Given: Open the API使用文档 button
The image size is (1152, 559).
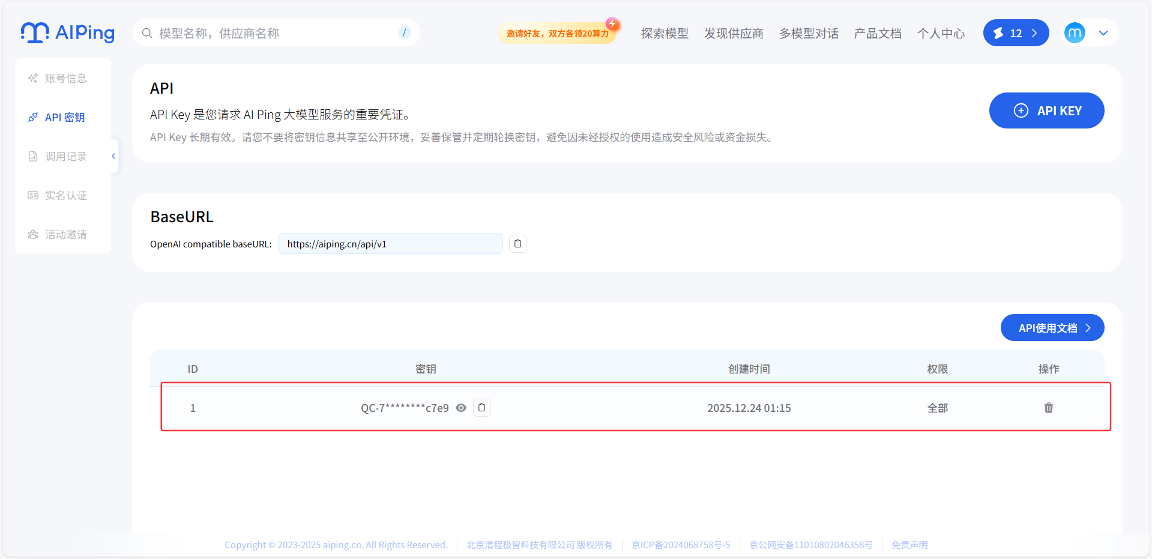Looking at the screenshot, I should [x=1052, y=328].
